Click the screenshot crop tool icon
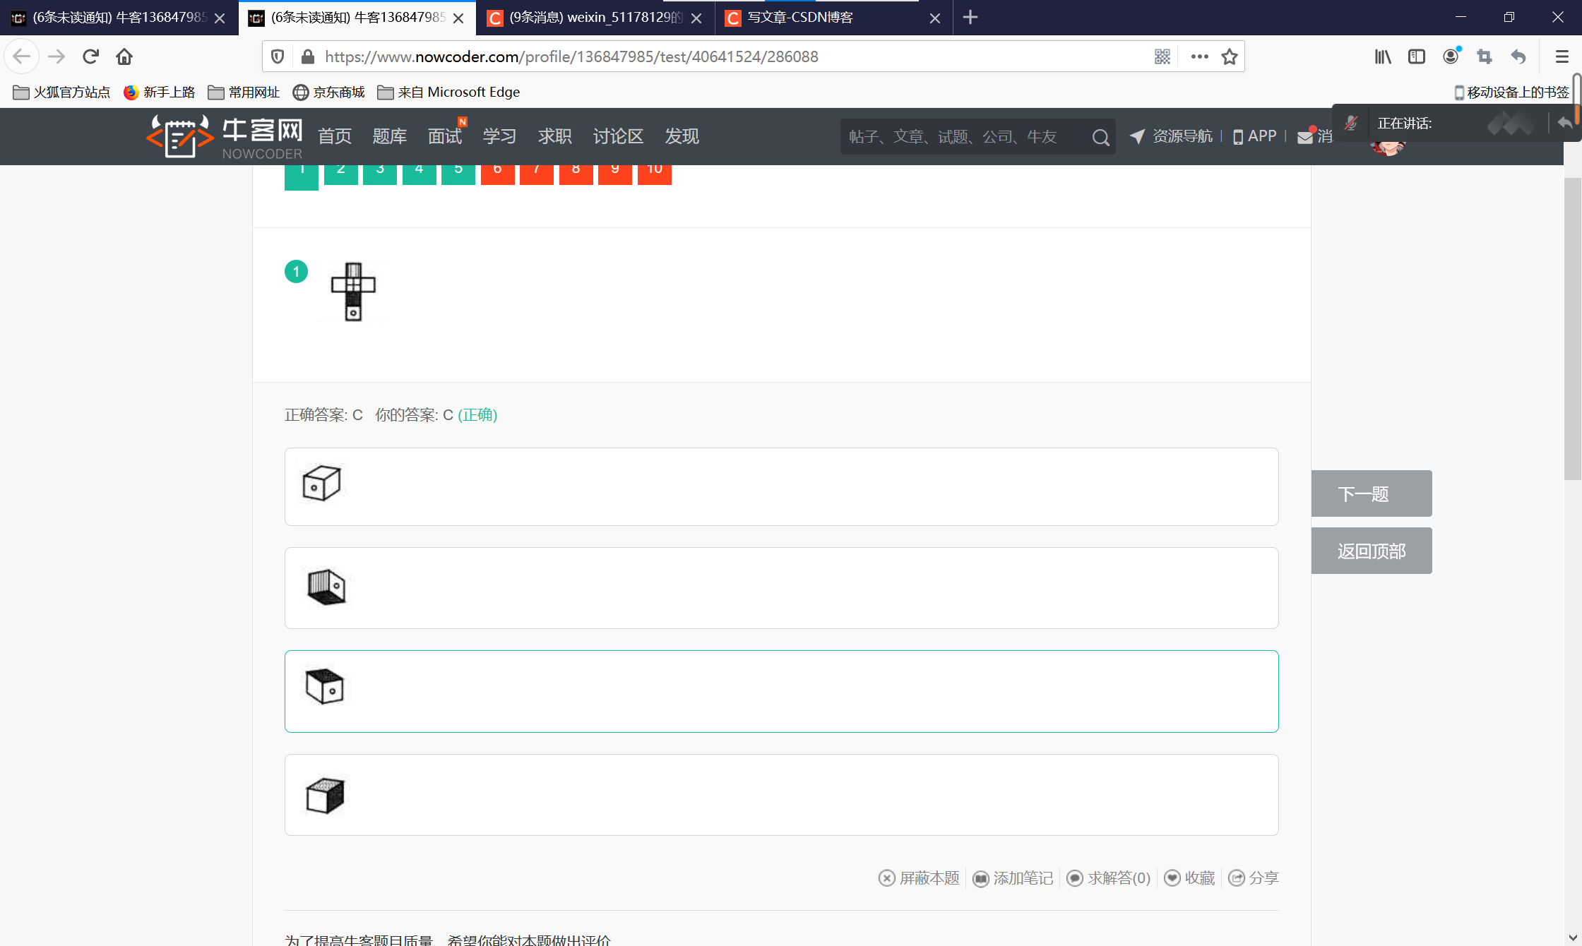 pos(1485,56)
